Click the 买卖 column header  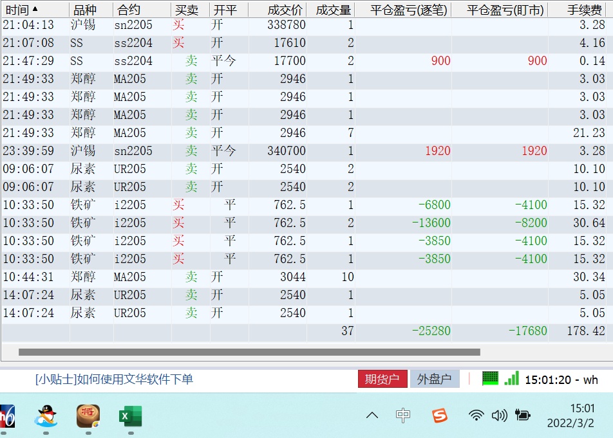[x=191, y=10]
